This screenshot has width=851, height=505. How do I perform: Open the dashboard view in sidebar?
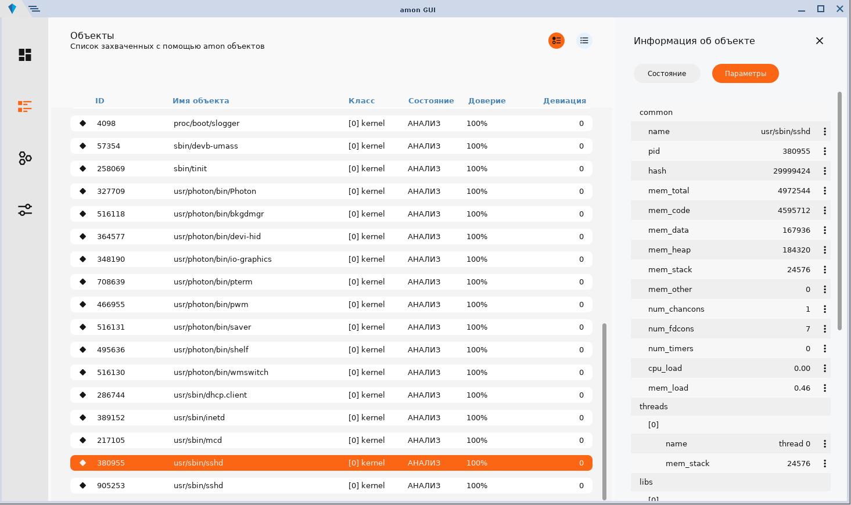[24, 55]
